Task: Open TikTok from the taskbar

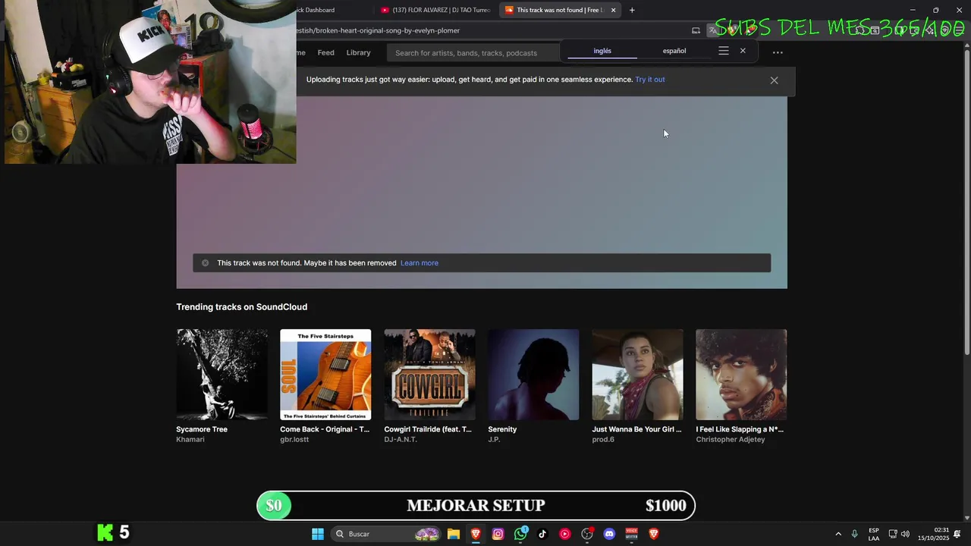Action: pyautogui.click(x=542, y=534)
